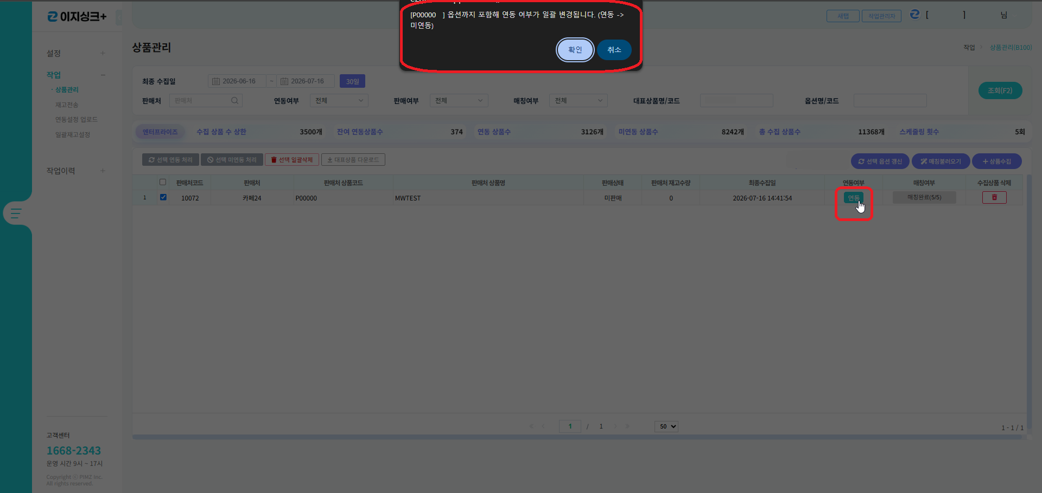
Task: Click the 상품관리(B100) breadcrumb link
Action: 1011,48
